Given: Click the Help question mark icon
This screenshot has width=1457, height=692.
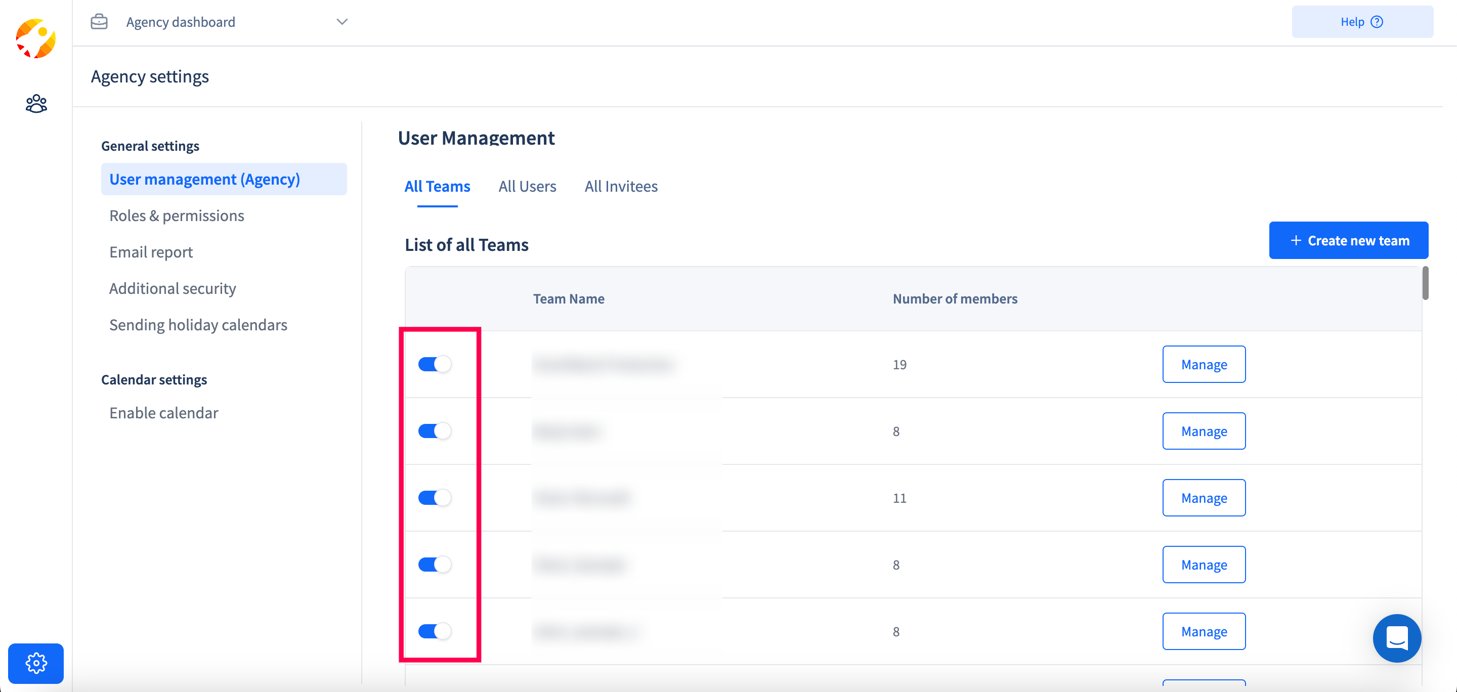Looking at the screenshot, I should [x=1377, y=21].
